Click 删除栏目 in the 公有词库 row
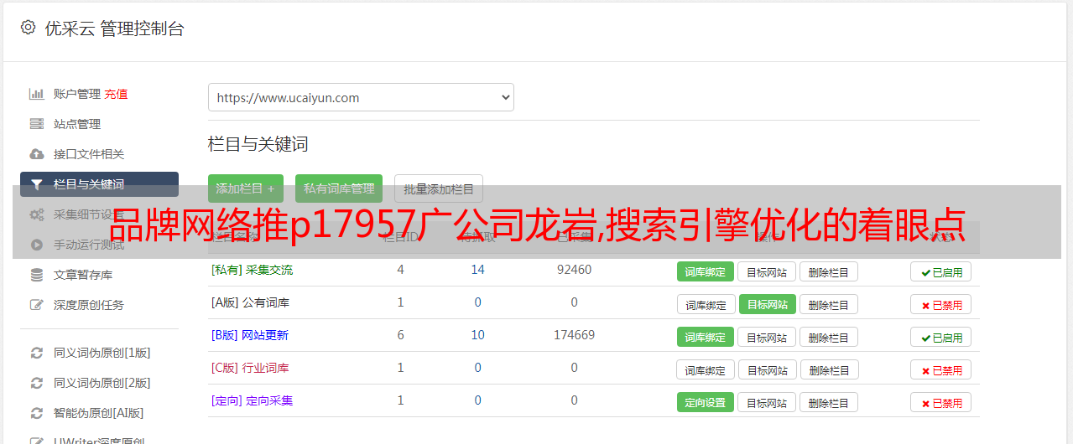The image size is (1073, 444). pyautogui.click(x=829, y=304)
